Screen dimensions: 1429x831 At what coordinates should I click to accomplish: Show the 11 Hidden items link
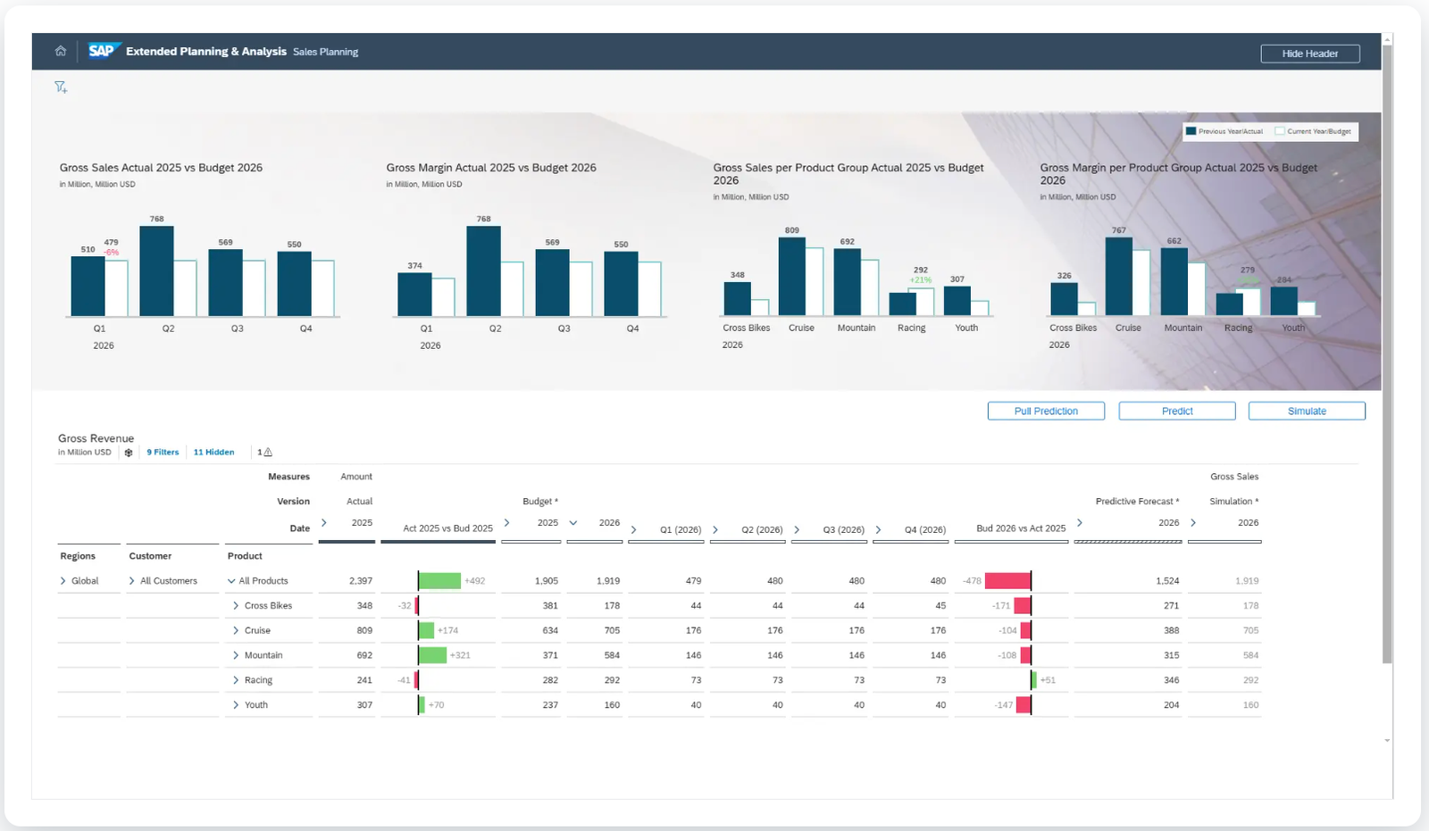pos(213,453)
